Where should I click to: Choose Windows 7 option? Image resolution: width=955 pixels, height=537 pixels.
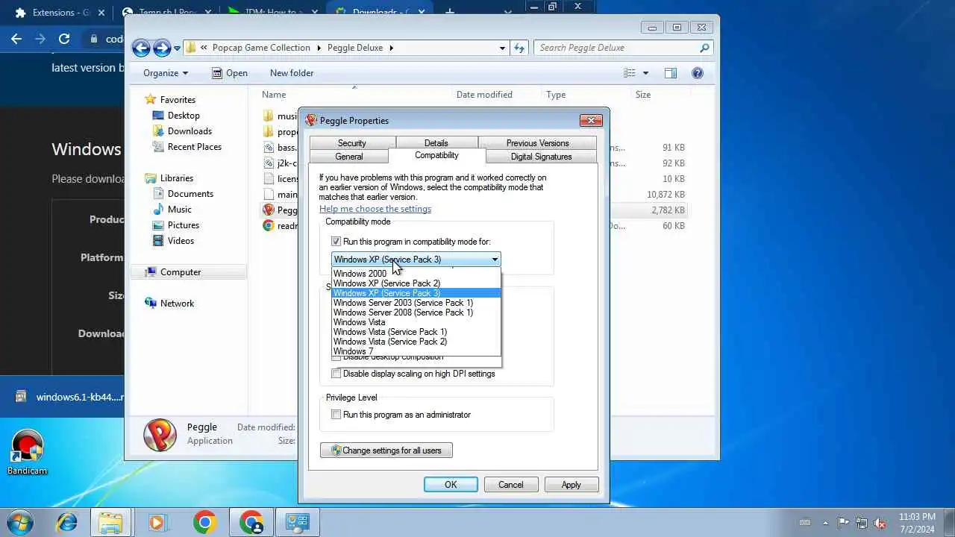pos(416,351)
